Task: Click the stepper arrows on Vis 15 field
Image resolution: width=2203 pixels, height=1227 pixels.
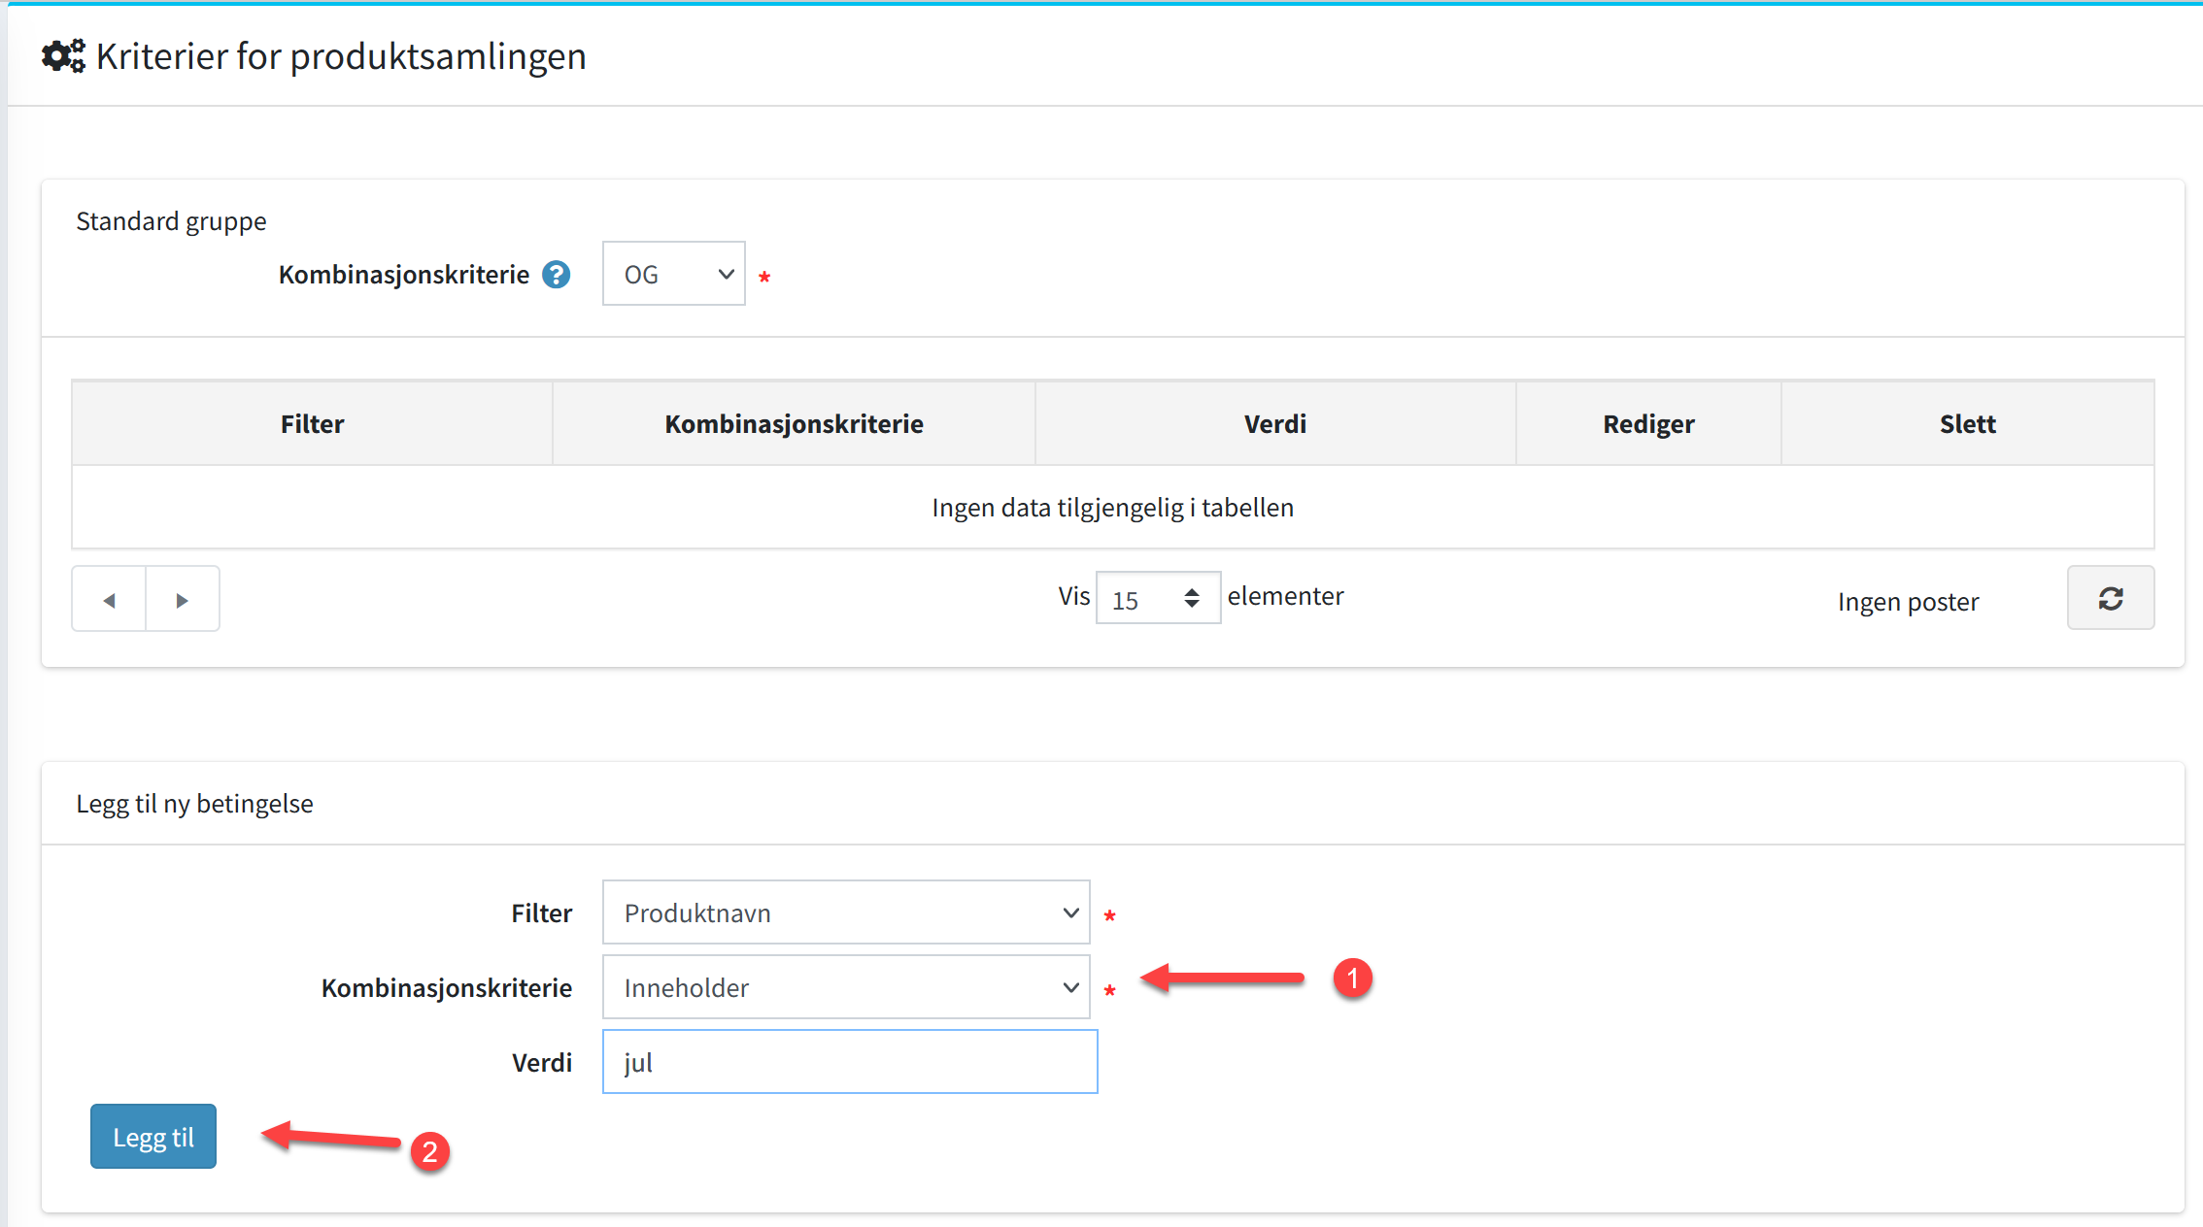Action: [1192, 598]
